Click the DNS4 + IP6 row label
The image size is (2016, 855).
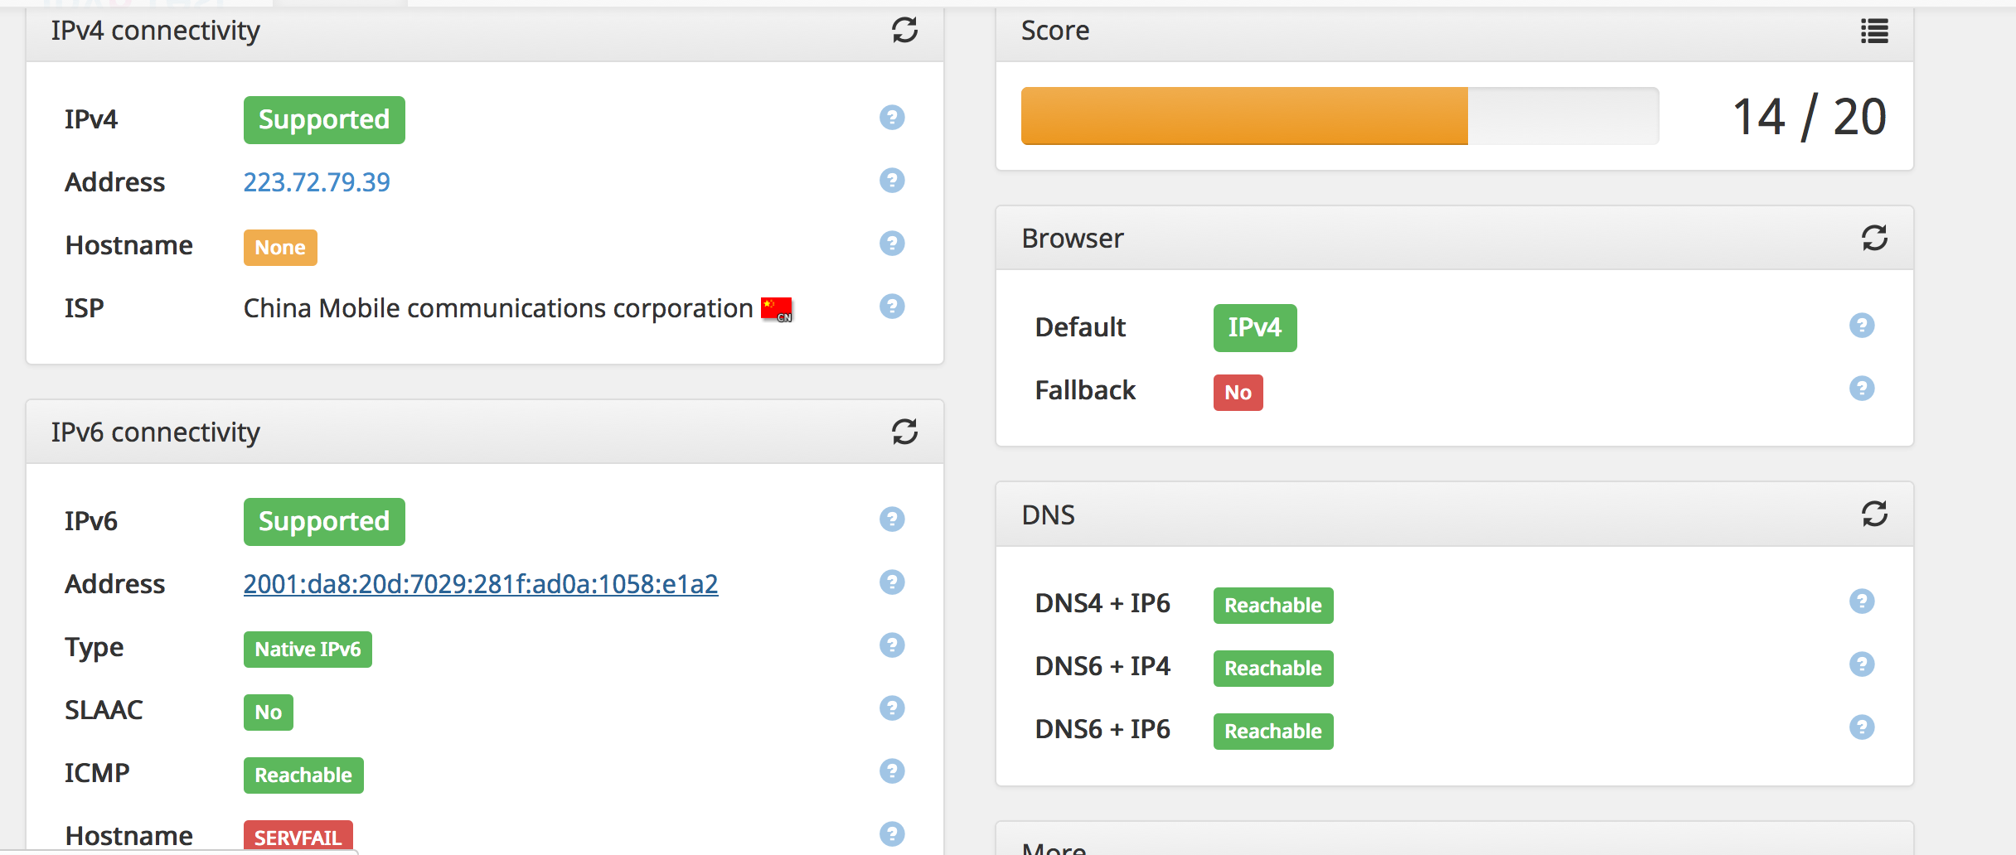1102,603
